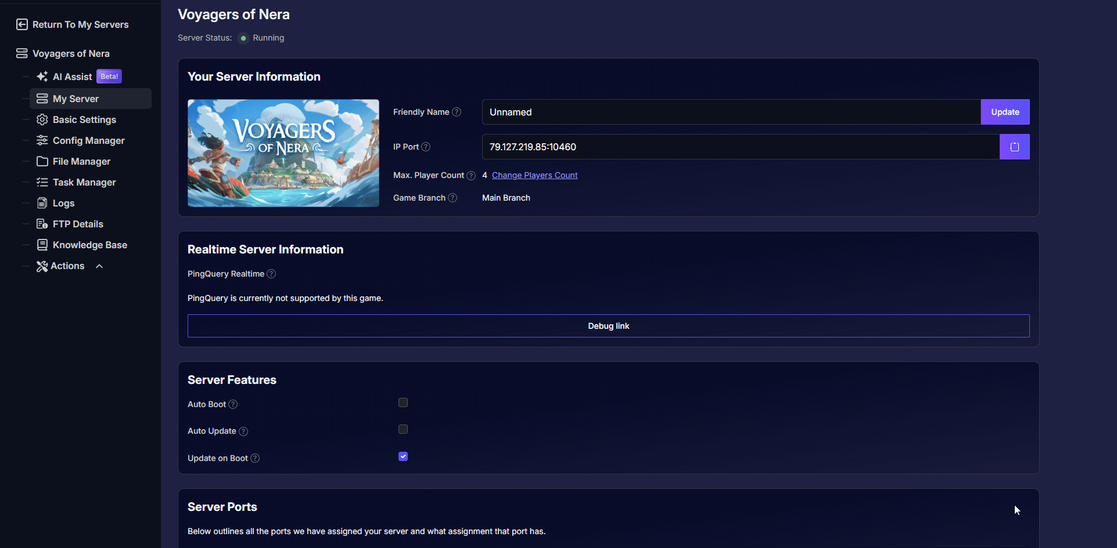Collapse the Actions section chevron

[x=99, y=266]
